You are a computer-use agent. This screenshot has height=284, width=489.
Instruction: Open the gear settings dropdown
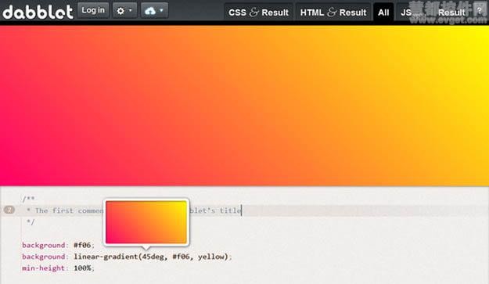[124, 10]
